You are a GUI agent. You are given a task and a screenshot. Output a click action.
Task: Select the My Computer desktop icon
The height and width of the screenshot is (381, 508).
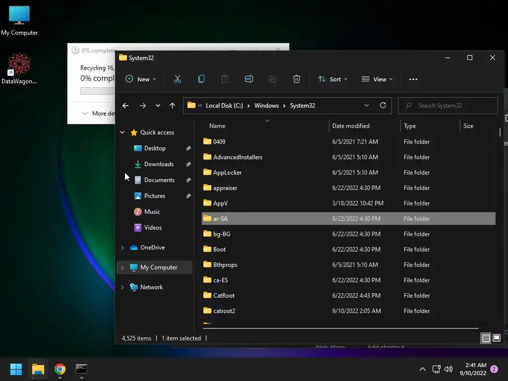click(x=19, y=21)
